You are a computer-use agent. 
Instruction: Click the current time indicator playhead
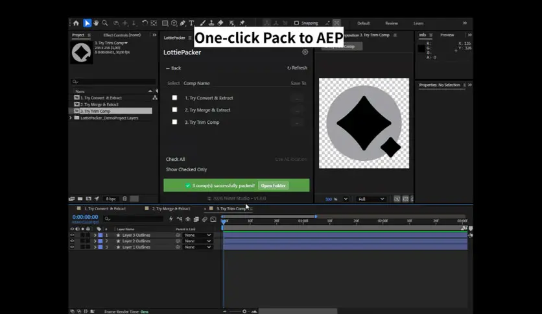(224, 221)
